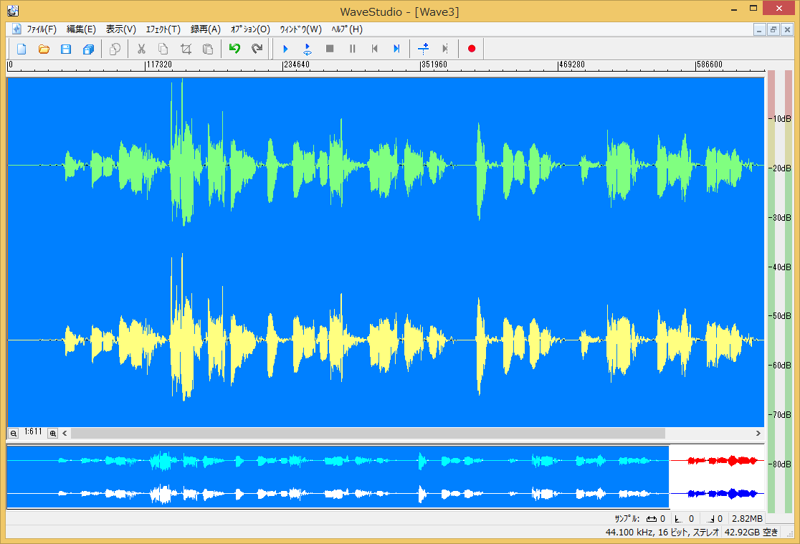The width and height of the screenshot is (800, 544).
Task: Create a new wave file
Action: tap(22, 49)
